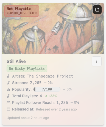Click the Not Playable COUNTRY_RESTRICTED badge
Viewport: 106px width, 127px height.
click(22, 11)
